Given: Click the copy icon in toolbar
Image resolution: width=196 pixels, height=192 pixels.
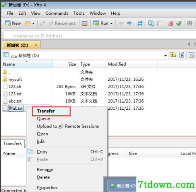Looking at the screenshot, I should click(x=151, y=23).
